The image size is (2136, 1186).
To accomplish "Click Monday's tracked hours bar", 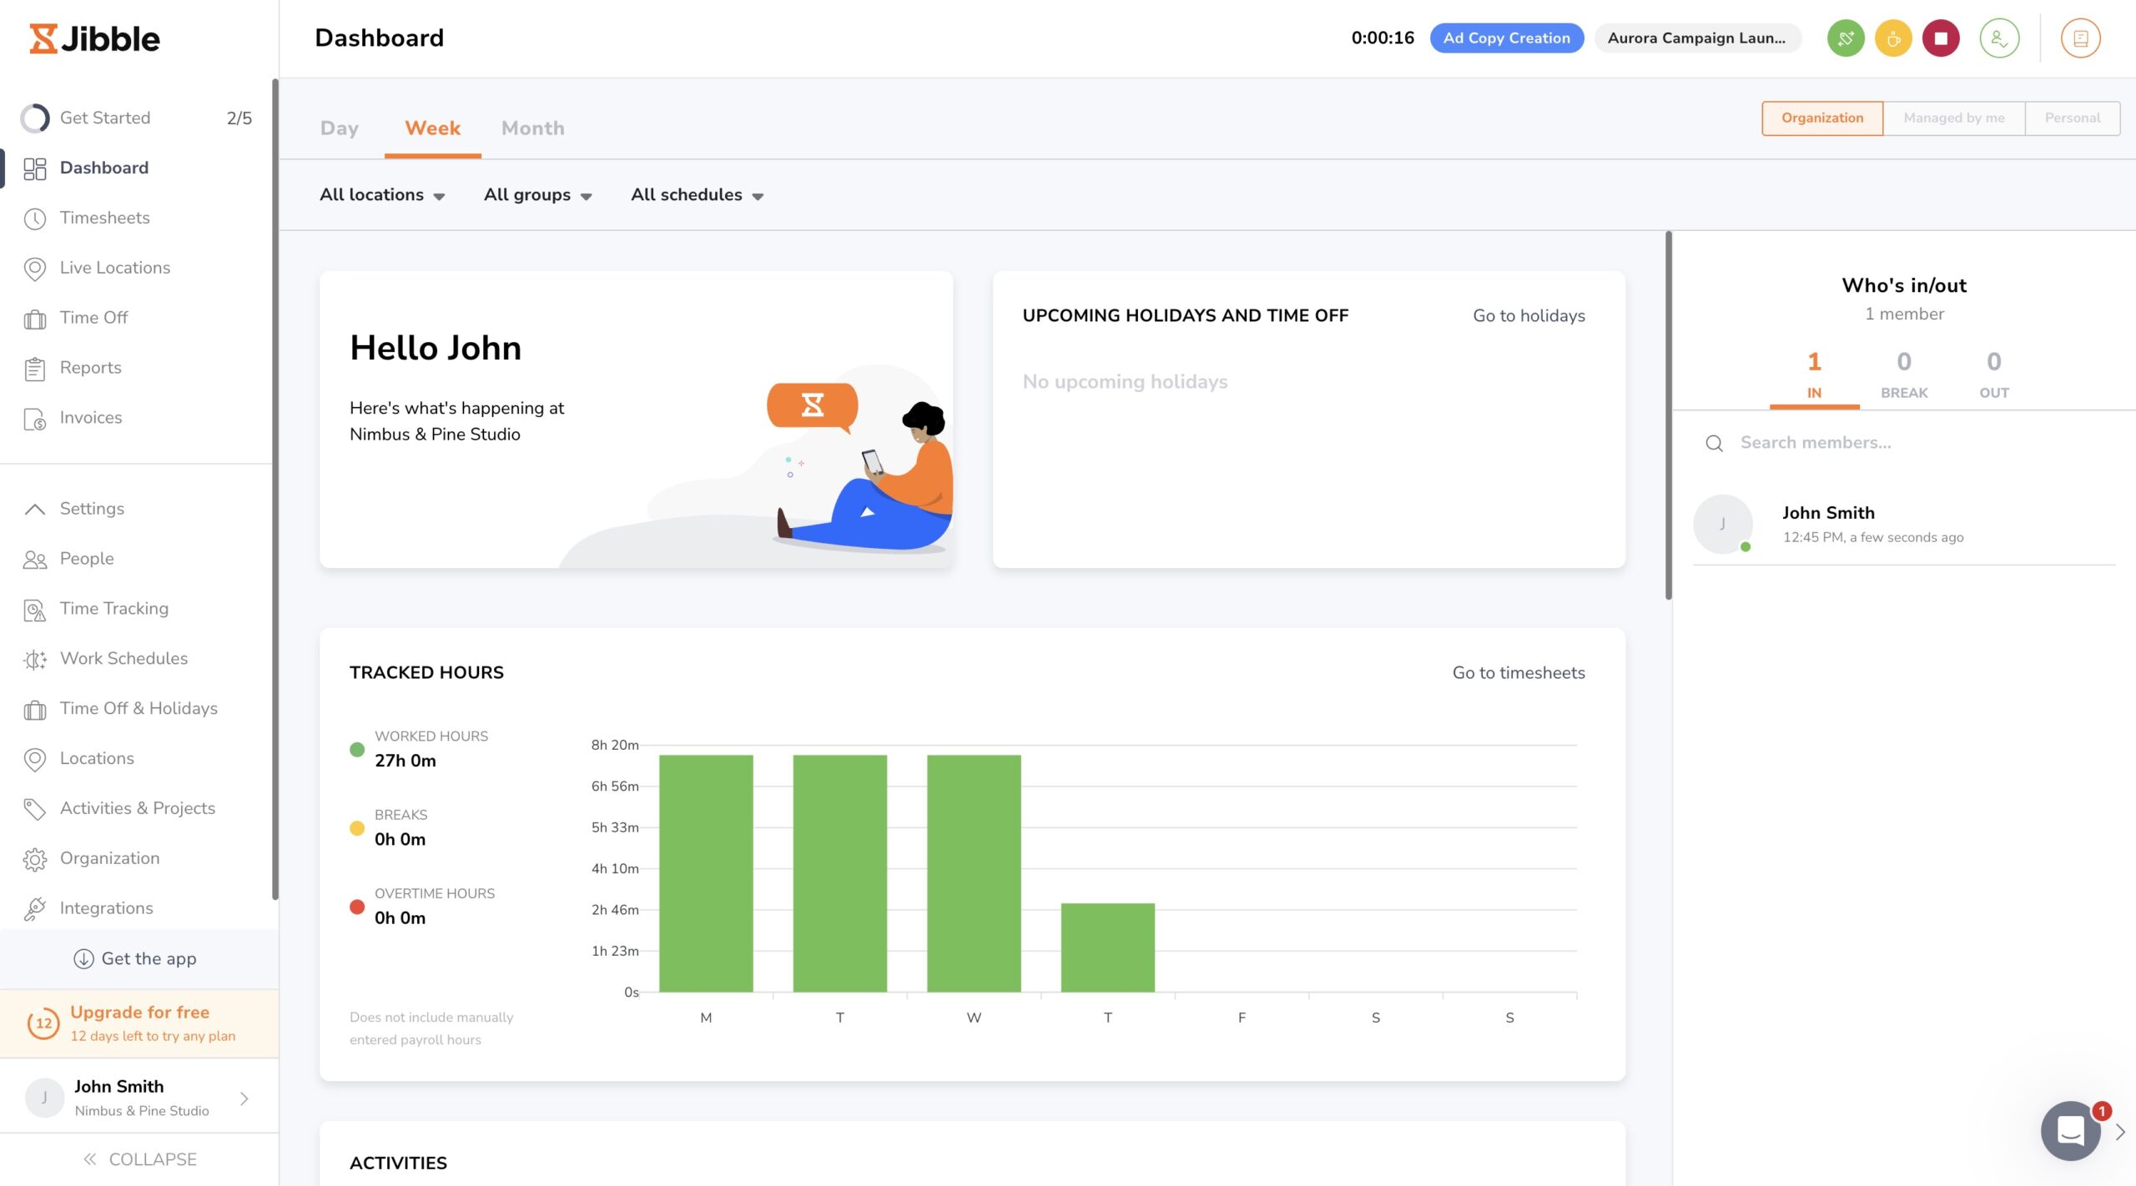I will pyautogui.click(x=706, y=873).
